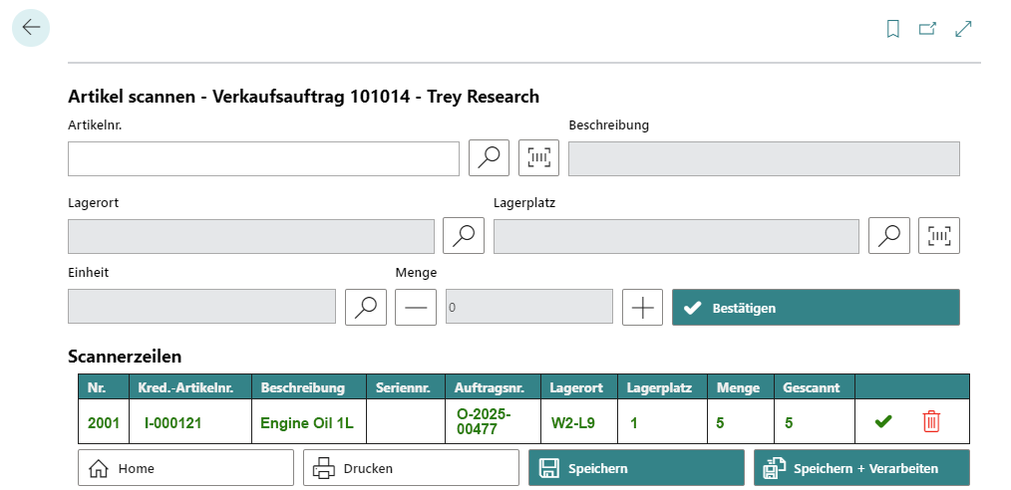The height and width of the screenshot is (490, 1011).
Task: Click the Lagerort field
Action: pyautogui.click(x=251, y=236)
